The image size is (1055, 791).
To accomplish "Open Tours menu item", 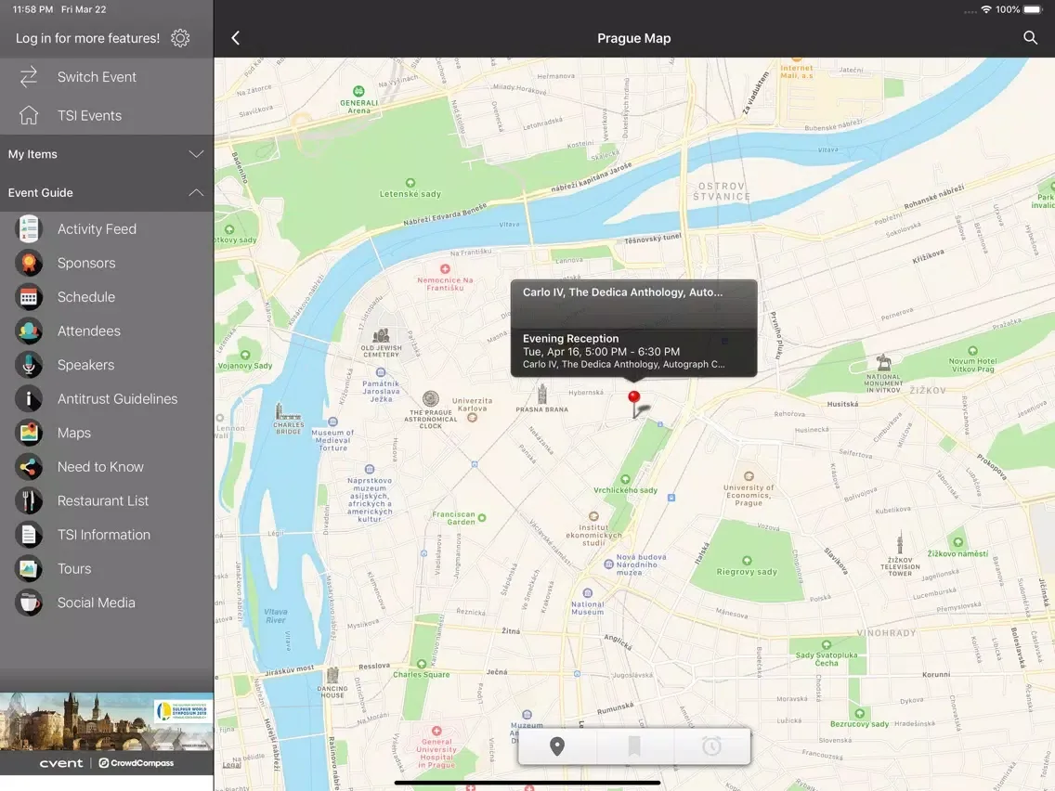I will point(107,569).
